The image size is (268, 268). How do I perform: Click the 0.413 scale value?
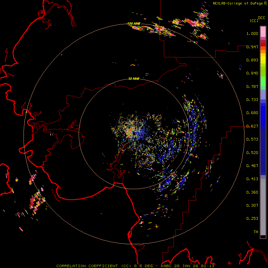[x=252, y=179]
